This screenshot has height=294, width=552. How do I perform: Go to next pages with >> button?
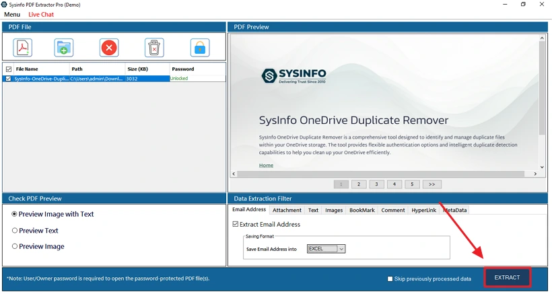(x=431, y=184)
